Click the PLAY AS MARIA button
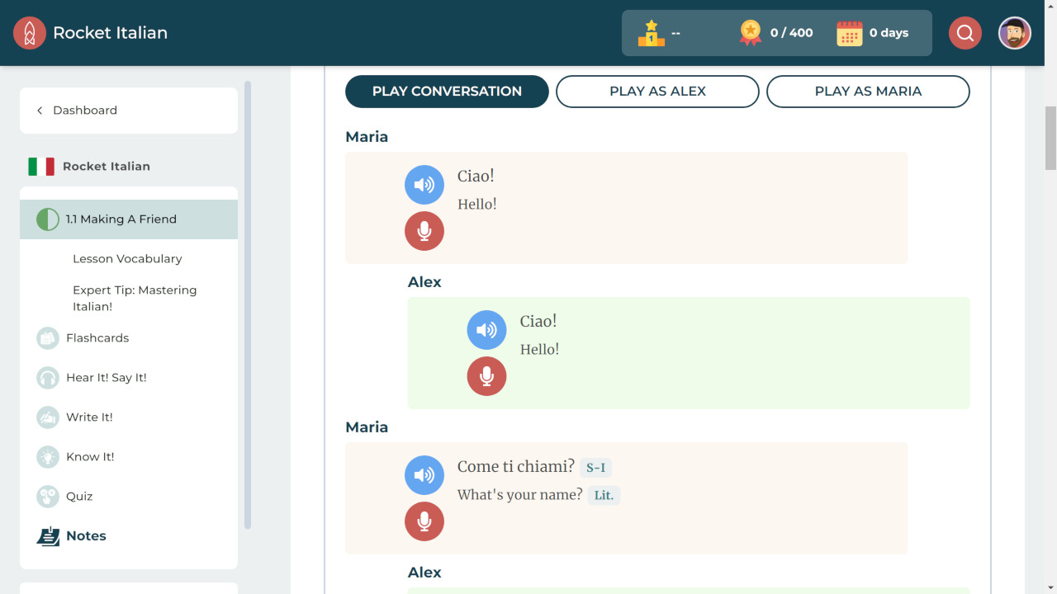The width and height of the screenshot is (1057, 594). (x=868, y=92)
